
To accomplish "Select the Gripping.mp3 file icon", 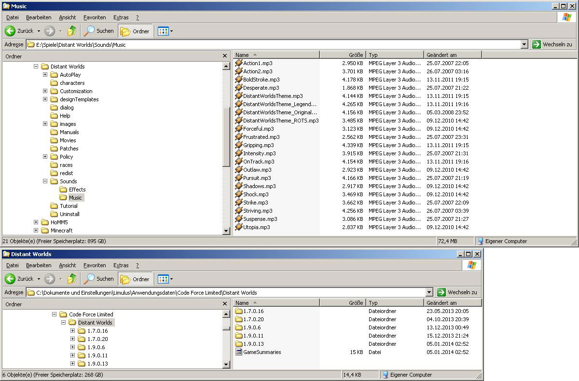I will pyautogui.click(x=238, y=145).
